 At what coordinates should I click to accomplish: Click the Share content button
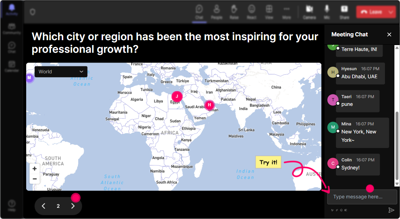(x=344, y=12)
